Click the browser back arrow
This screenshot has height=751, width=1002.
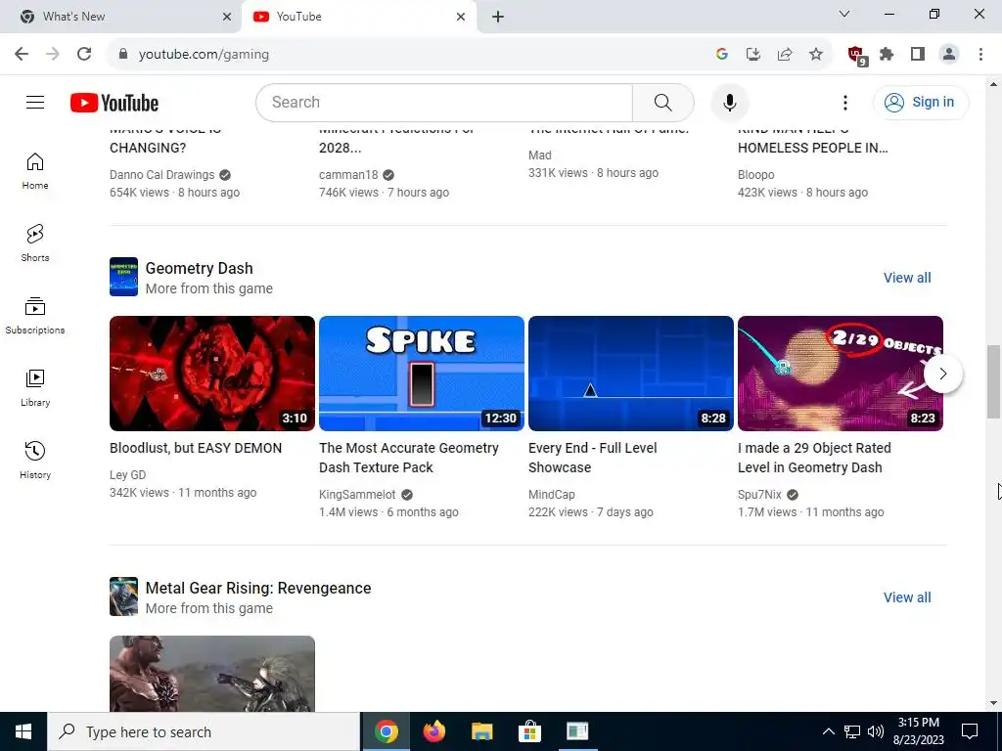pos(22,54)
